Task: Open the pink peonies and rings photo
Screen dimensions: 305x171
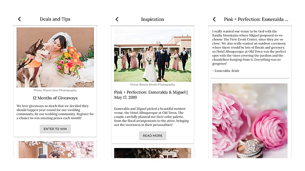Action: point(250,121)
